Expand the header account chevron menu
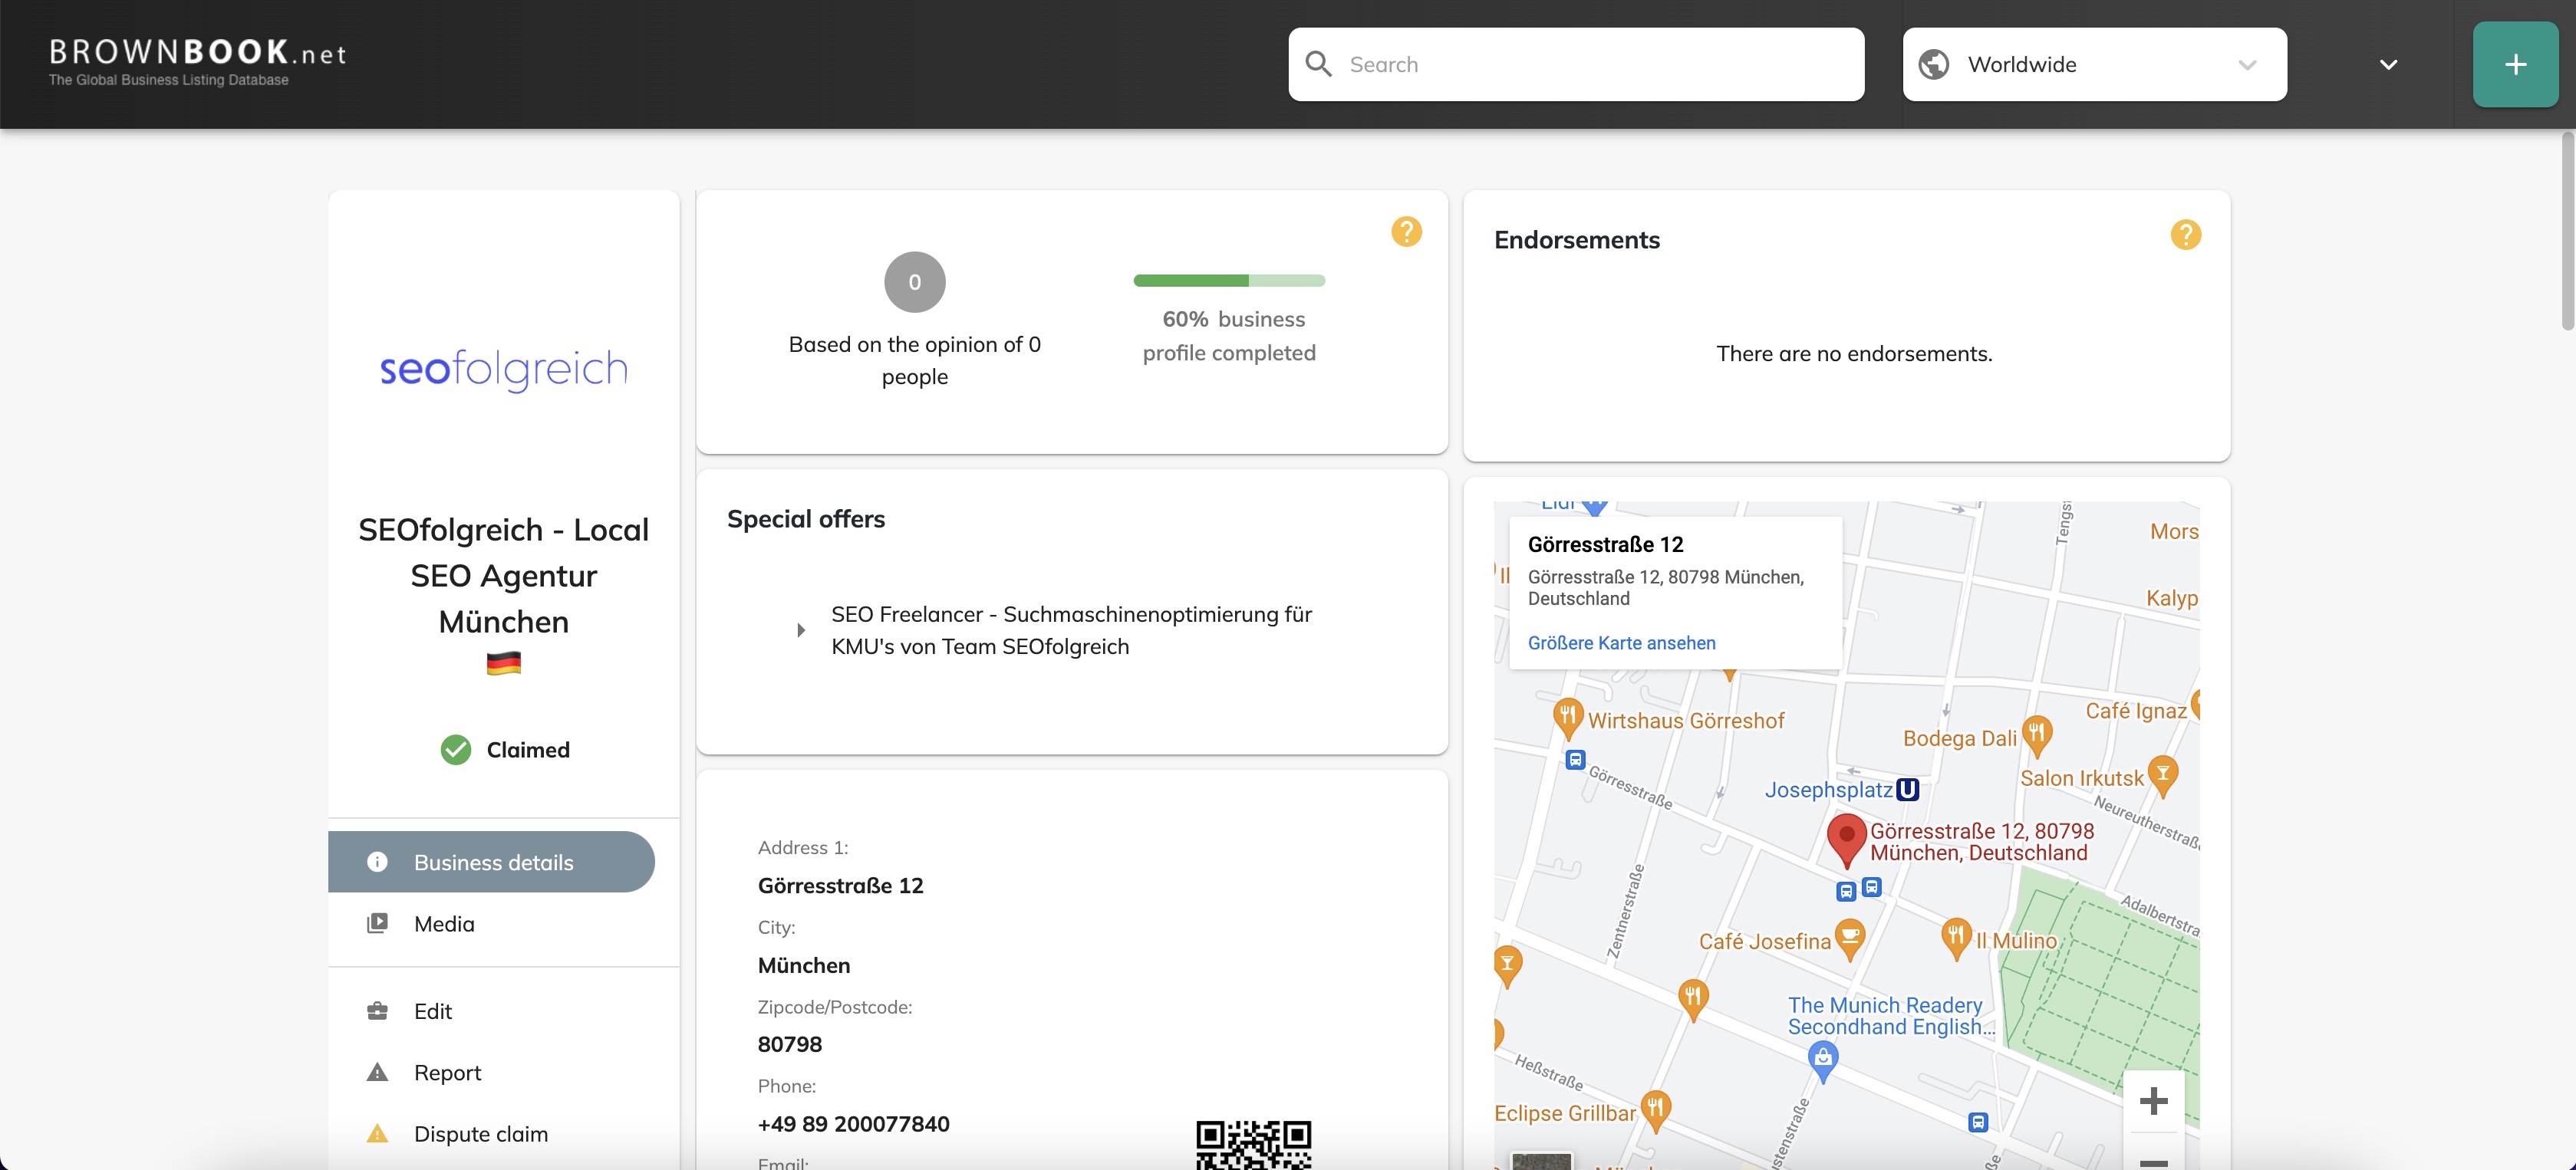Screen dimensions: 2576x1170 pyautogui.click(x=2388, y=65)
